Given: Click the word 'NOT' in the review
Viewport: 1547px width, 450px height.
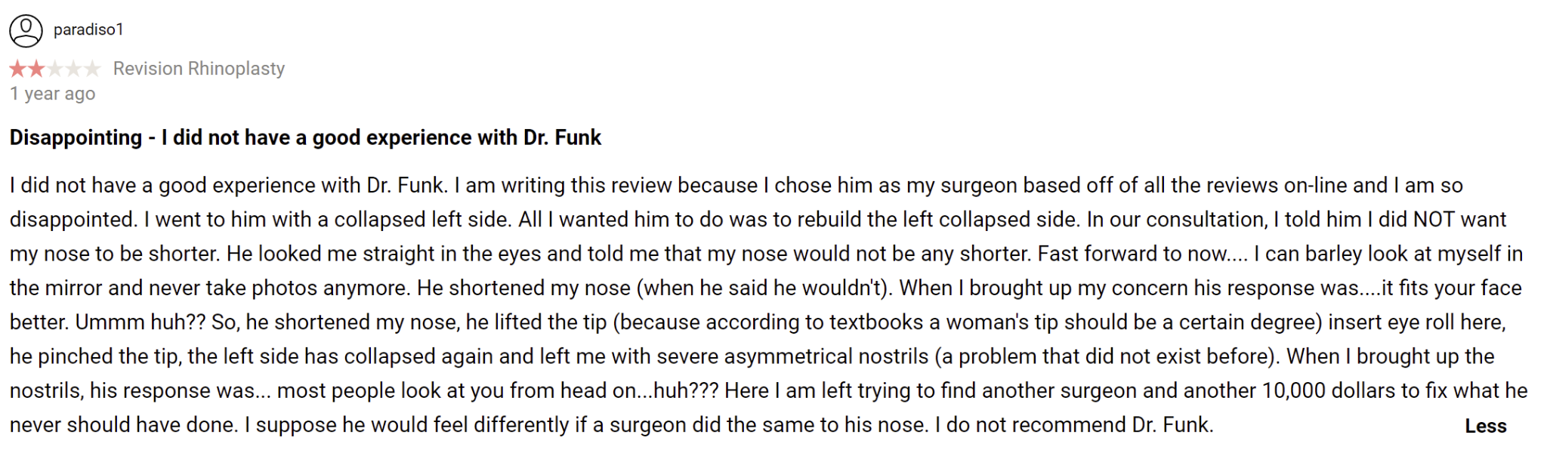Looking at the screenshot, I should pyautogui.click(x=1434, y=220).
